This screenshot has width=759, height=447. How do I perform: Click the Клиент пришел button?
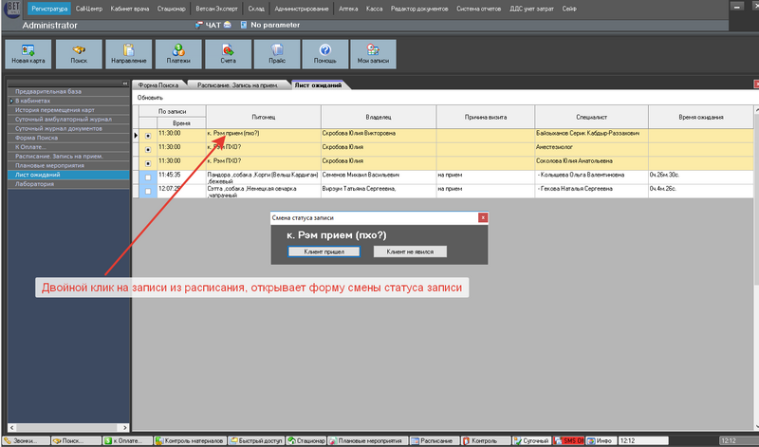(x=323, y=251)
